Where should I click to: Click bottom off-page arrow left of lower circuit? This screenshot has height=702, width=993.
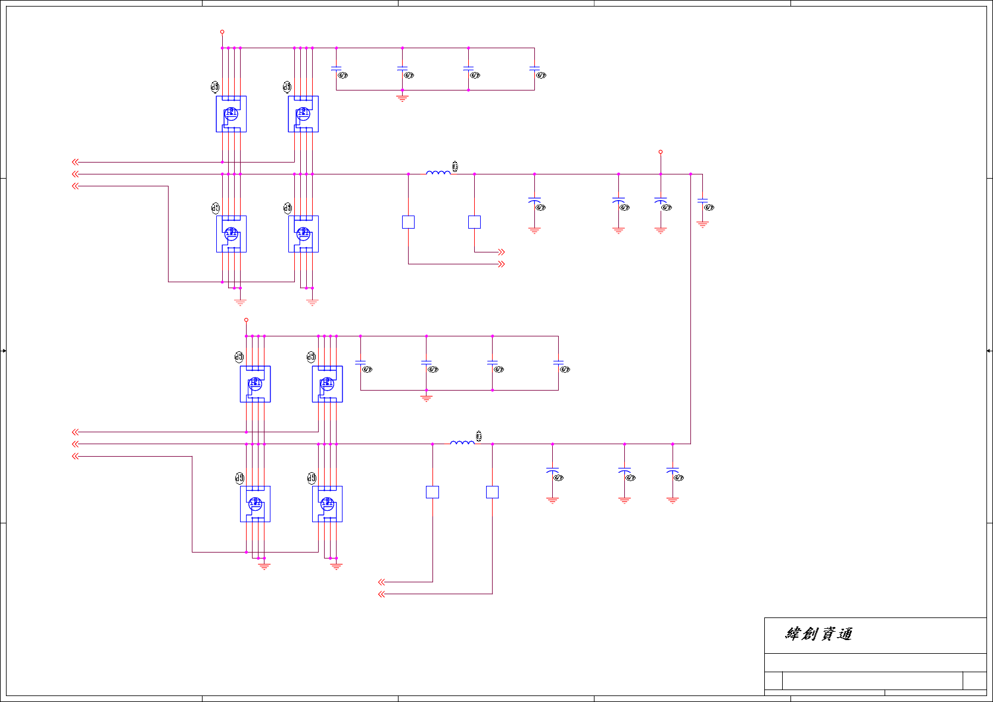pyautogui.click(x=75, y=456)
